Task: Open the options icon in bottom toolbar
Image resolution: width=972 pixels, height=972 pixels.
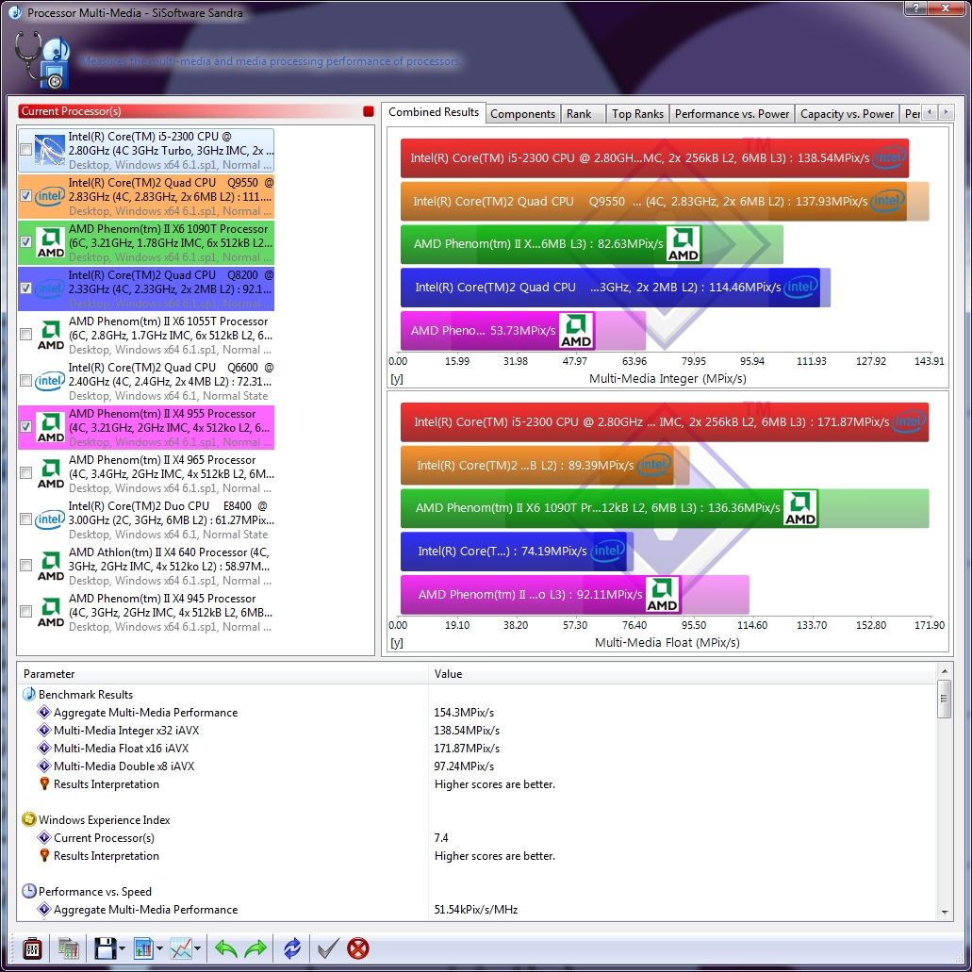Action: 32,948
